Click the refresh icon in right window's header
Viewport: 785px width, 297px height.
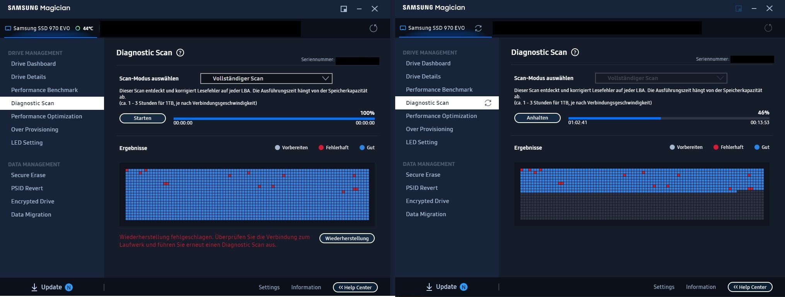click(x=768, y=28)
